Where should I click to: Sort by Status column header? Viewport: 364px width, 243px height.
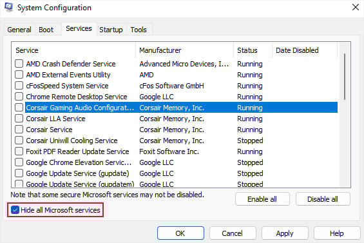click(x=253, y=50)
